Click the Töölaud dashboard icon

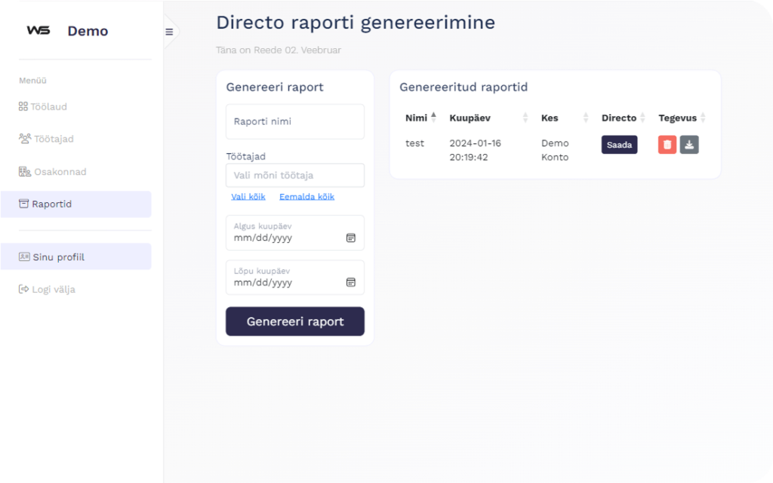[23, 106]
